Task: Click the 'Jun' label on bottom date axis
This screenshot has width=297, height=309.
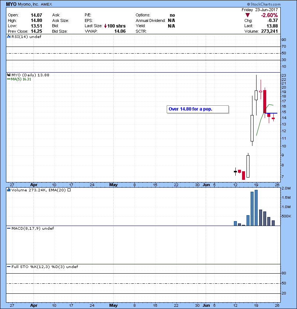Action: tap(206, 305)
